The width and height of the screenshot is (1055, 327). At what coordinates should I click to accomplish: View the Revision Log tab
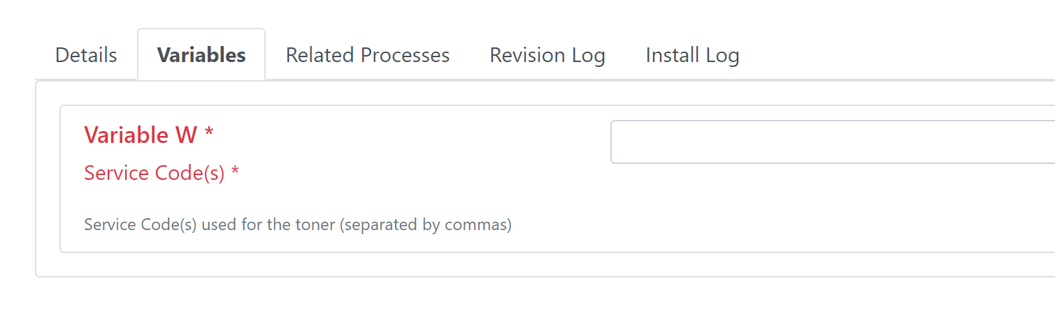coord(547,55)
